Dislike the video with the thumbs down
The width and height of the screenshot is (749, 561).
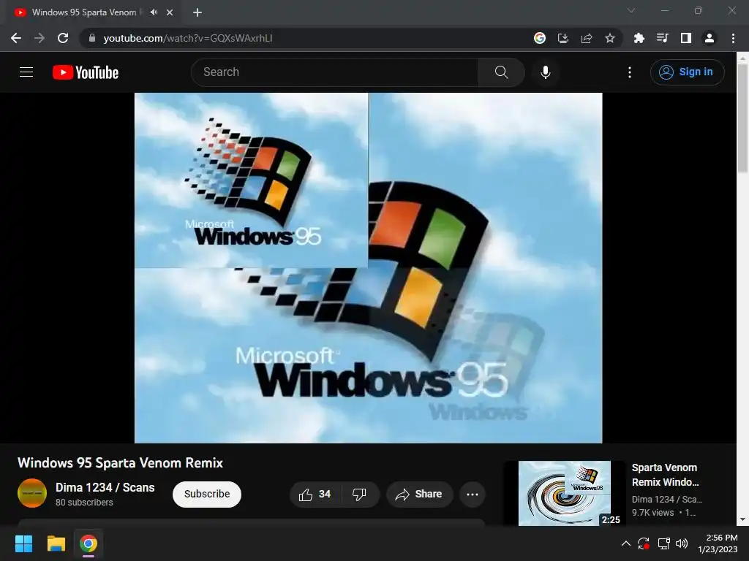click(x=359, y=495)
